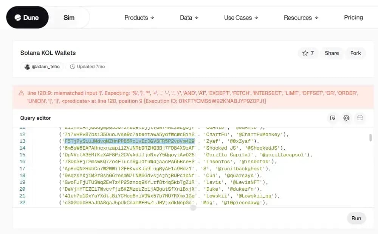Click the Dune logo button
378x234 pixels.
27,18
